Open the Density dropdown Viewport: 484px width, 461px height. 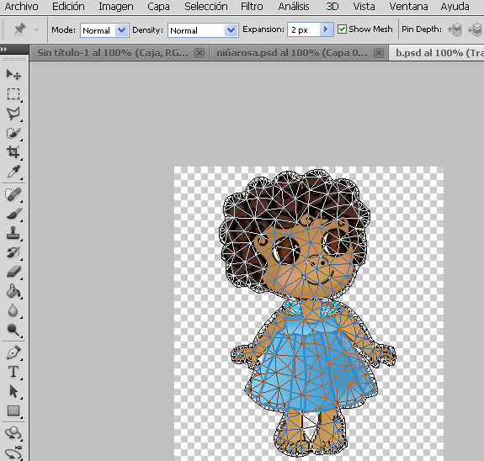(x=203, y=30)
